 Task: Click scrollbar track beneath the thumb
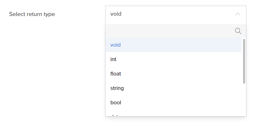click(x=244, y=100)
